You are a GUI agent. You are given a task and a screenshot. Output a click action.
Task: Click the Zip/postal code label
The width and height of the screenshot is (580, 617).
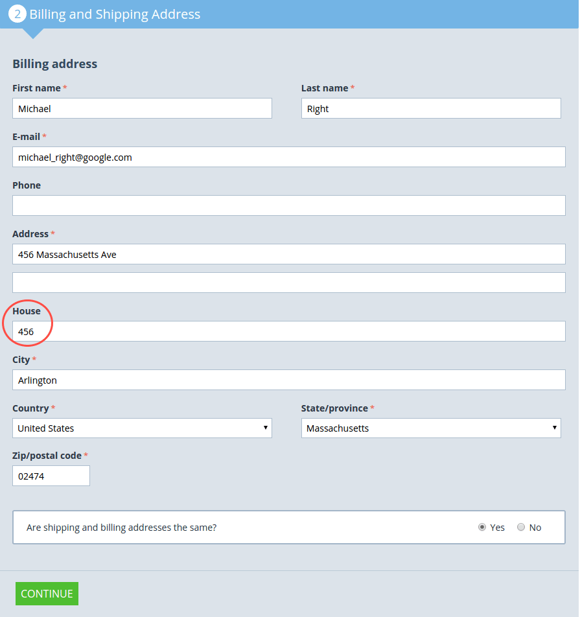(x=47, y=456)
